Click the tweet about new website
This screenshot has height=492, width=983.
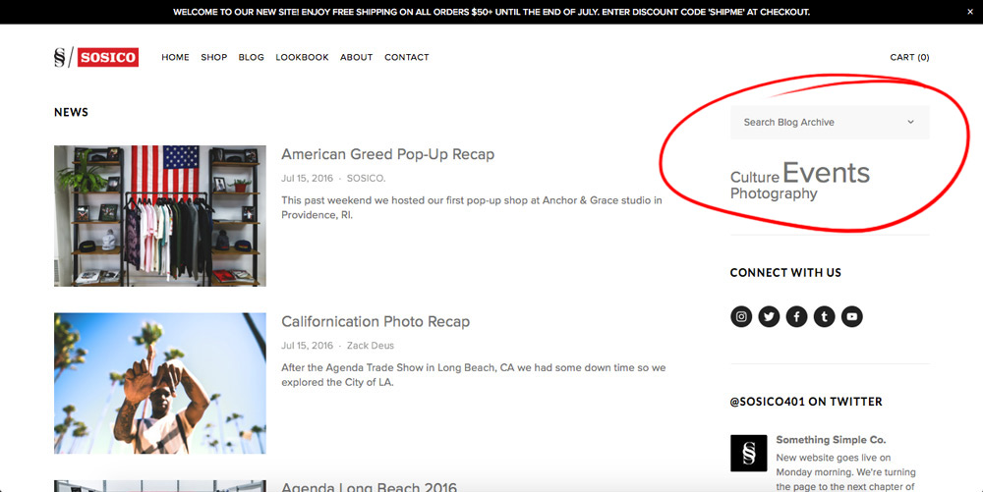[845, 472]
